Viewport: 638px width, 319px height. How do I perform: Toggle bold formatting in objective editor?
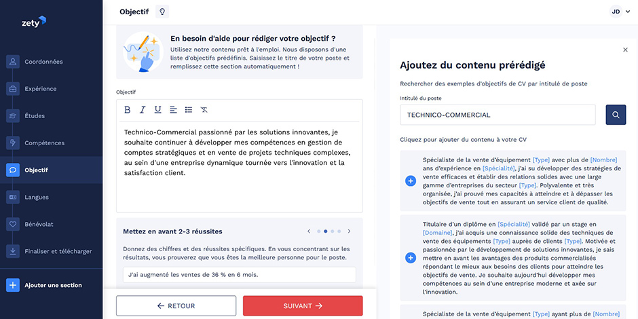pos(128,110)
